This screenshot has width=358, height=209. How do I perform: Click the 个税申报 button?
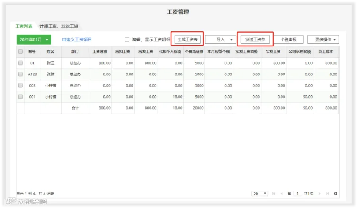coord(289,39)
